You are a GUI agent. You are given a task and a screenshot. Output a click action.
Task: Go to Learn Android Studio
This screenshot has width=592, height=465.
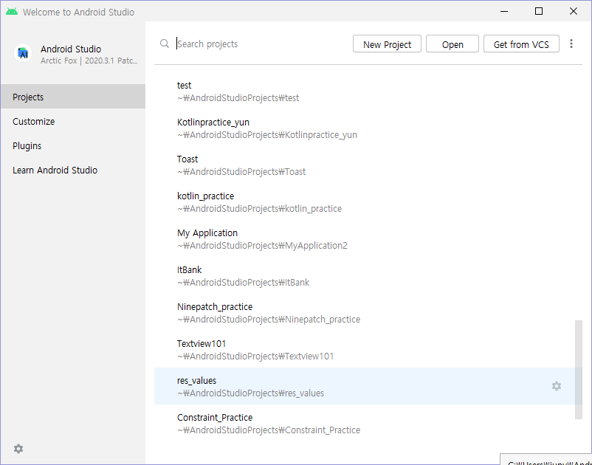(73, 170)
